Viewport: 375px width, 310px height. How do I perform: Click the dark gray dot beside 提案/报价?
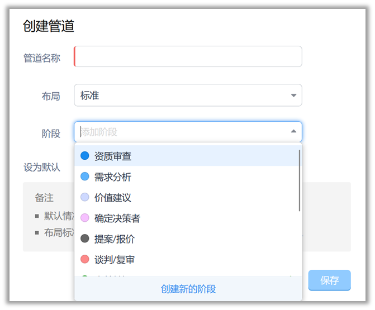(85, 239)
